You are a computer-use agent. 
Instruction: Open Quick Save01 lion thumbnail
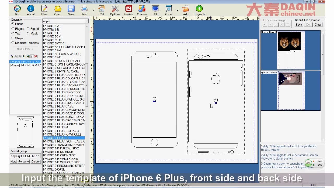291,50
